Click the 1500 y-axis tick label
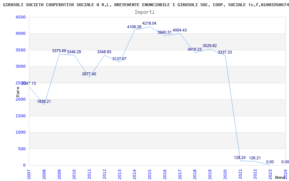The image size is (289, 181). pyautogui.click(x=21, y=116)
